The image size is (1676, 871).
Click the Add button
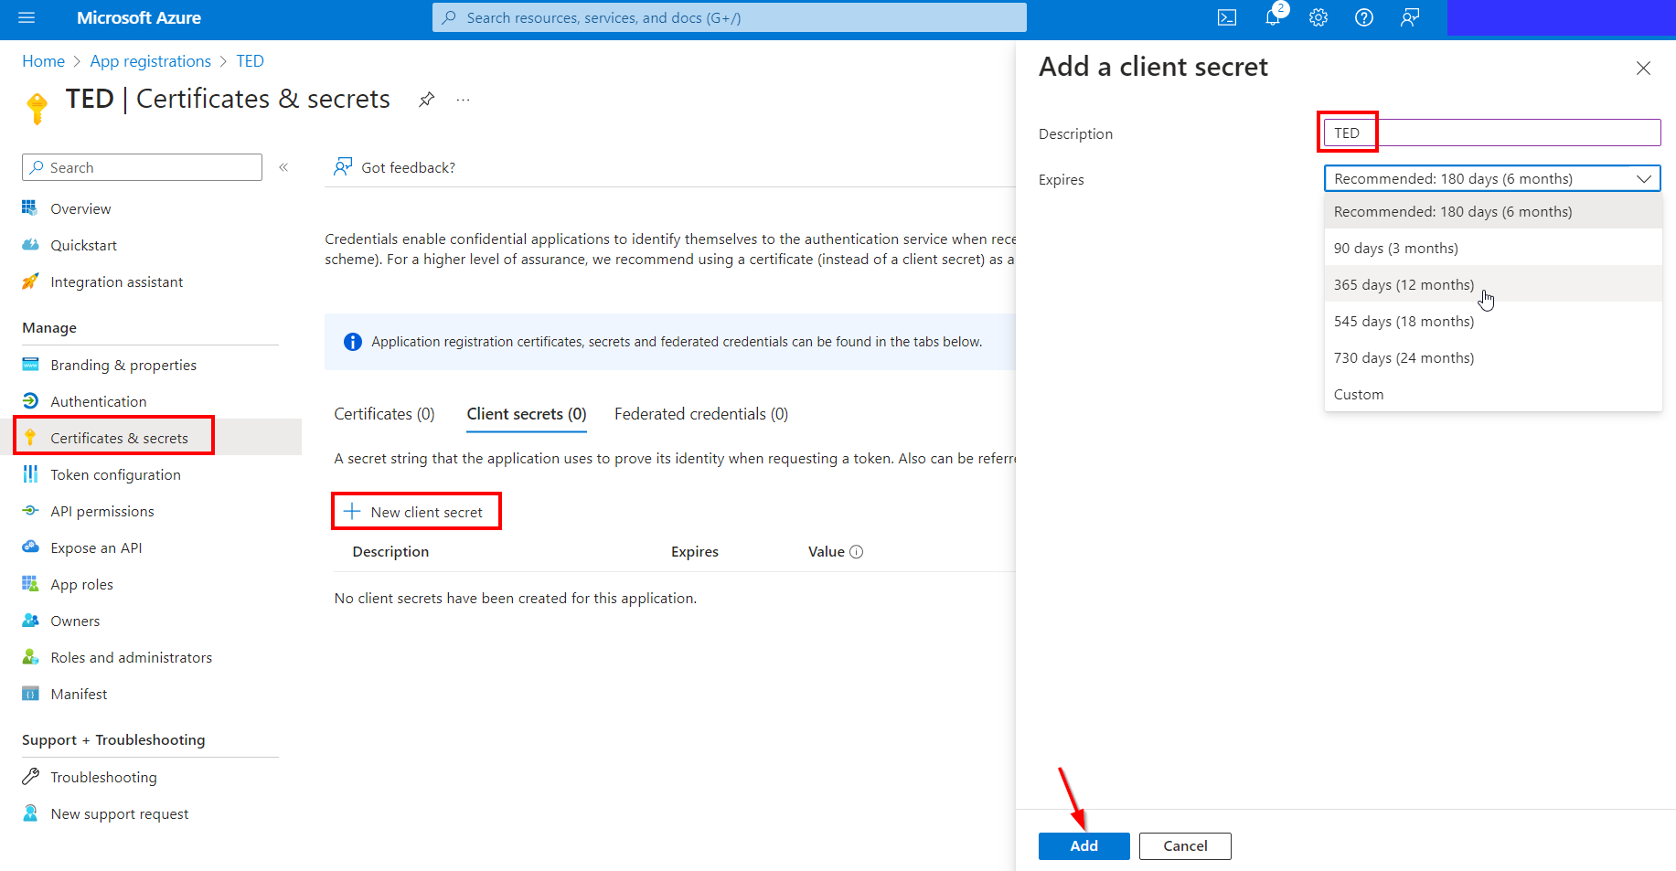(1084, 845)
